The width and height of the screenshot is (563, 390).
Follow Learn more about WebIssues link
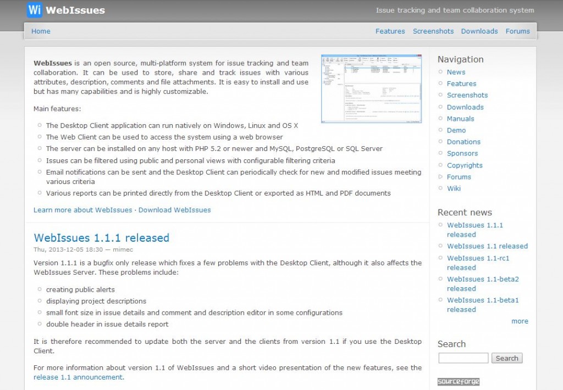tap(82, 210)
